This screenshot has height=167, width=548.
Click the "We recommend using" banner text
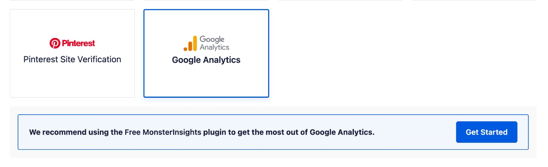(x=76, y=132)
